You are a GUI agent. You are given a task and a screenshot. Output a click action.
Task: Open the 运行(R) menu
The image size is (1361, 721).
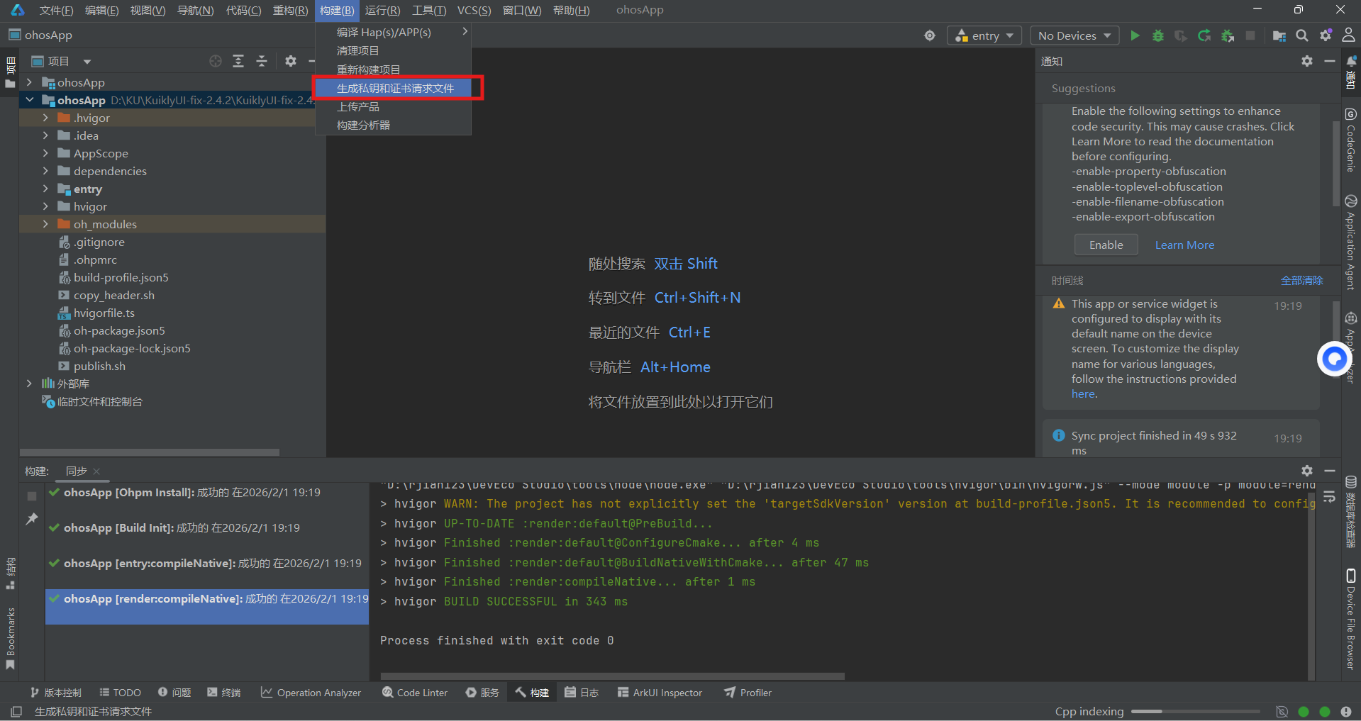click(382, 10)
